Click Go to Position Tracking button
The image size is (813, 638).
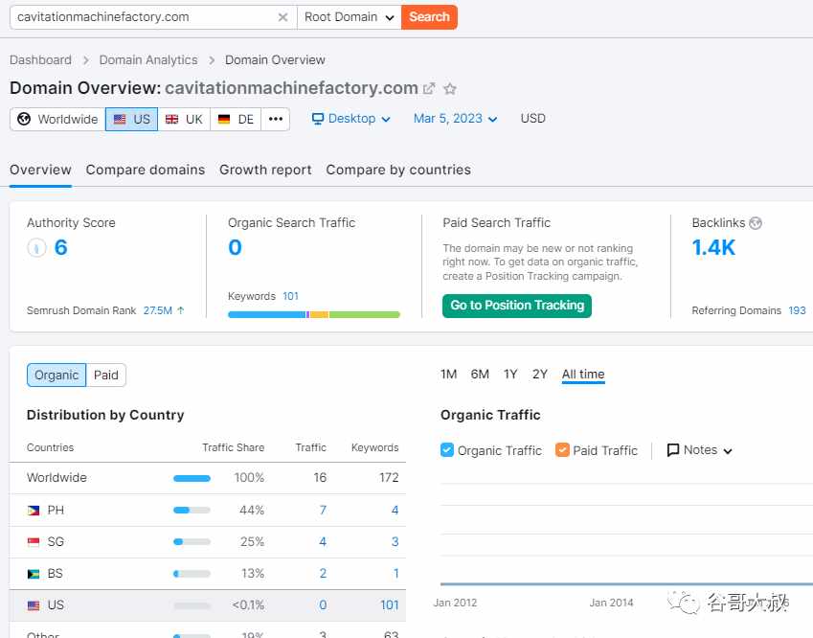pos(517,306)
